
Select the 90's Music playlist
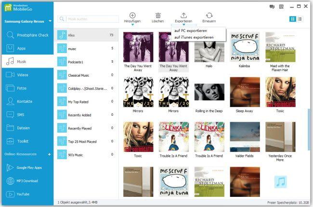86,154
